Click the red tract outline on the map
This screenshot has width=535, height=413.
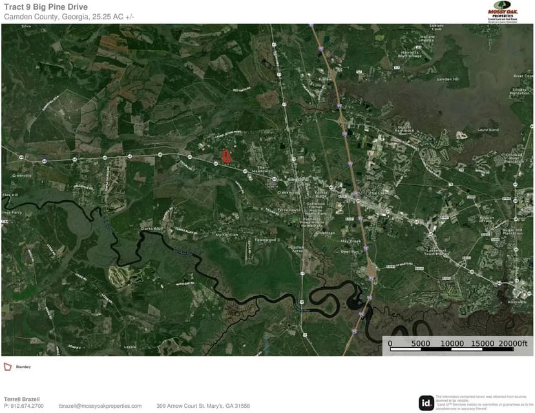pyautogui.click(x=226, y=157)
